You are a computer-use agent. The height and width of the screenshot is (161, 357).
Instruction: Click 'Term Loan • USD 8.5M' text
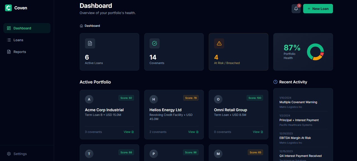pos(230,115)
